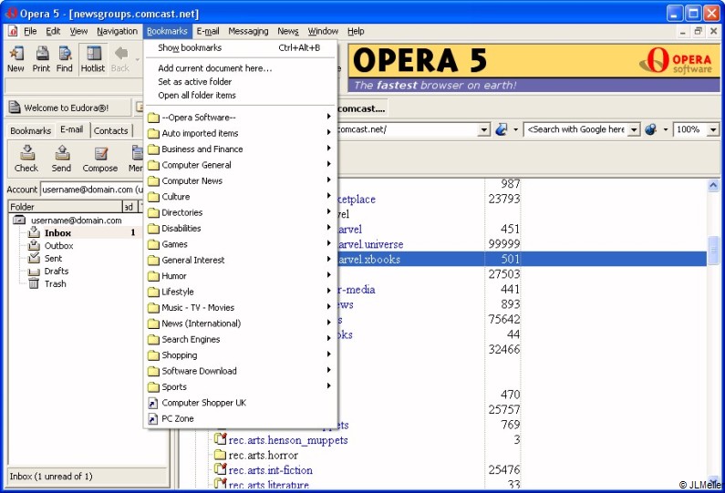Expand the --Opera Software-- bookmark folder
This screenshot has height=493, width=725.
[x=241, y=118]
